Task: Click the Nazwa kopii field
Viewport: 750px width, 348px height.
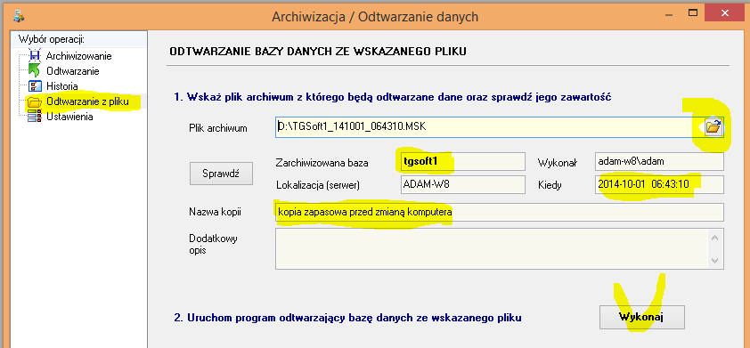Action: pyautogui.click(x=500, y=212)
